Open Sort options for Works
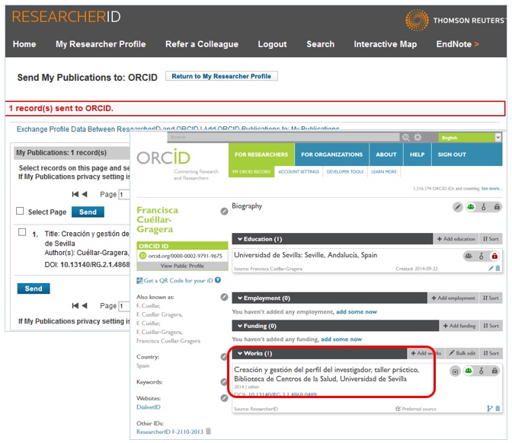 click(491, 353)
